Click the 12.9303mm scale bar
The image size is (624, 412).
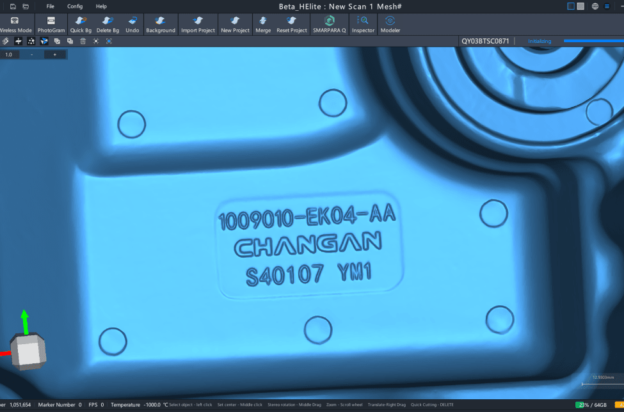point(602,381)
